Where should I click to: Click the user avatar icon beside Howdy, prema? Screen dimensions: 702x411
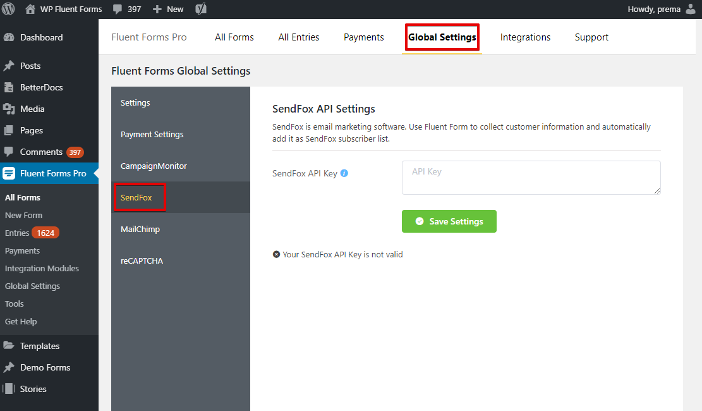click(691, 9)
